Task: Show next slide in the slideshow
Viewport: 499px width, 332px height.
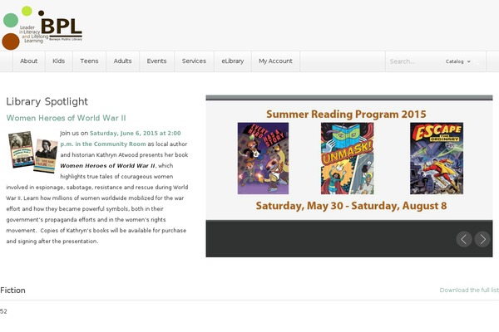Action: [x=482, y=239]
